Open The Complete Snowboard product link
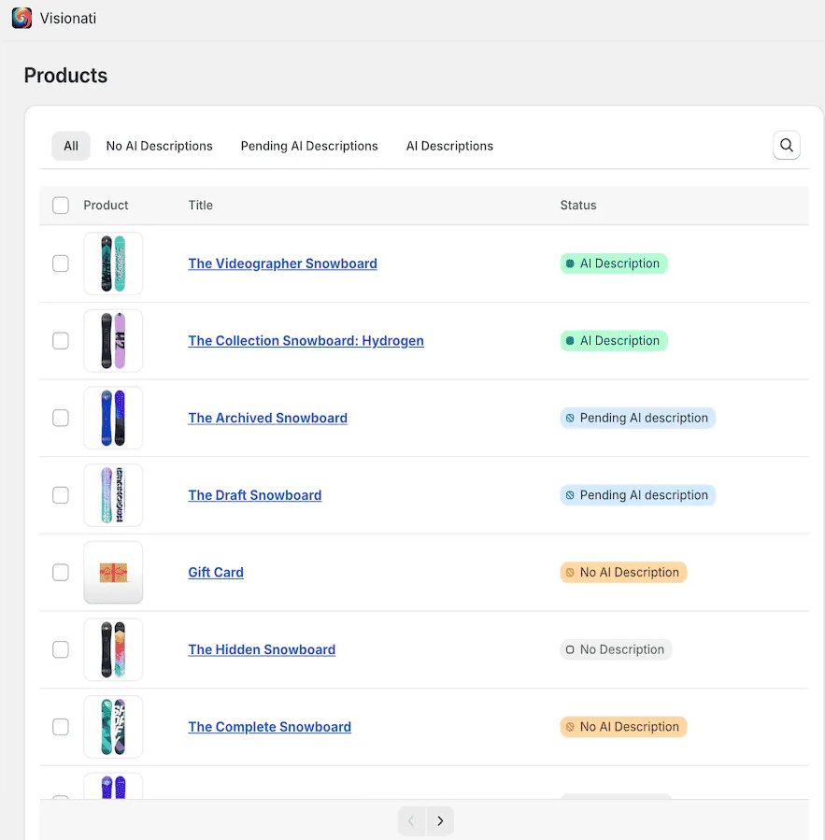Image resolution: width=825 pixels, height=840 pixels. tap(269, 726)
